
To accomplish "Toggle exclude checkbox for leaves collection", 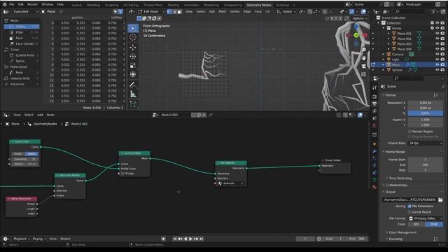I will click(432, 28).
